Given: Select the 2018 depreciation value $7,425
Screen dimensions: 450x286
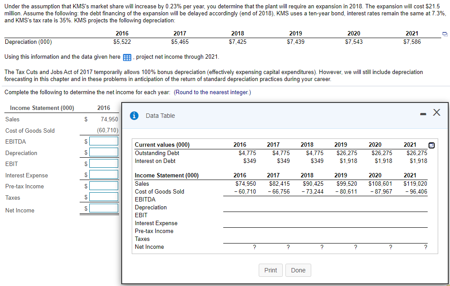Looking at the screenshot, I should coord(237,42).
